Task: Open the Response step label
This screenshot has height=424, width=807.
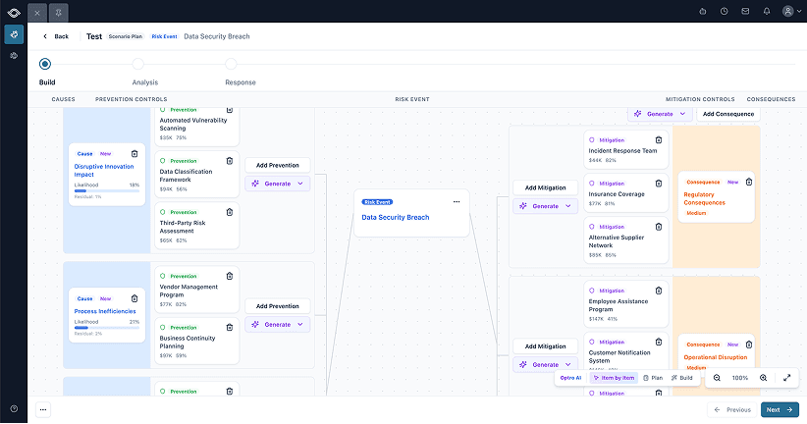Action: (241, 82)
